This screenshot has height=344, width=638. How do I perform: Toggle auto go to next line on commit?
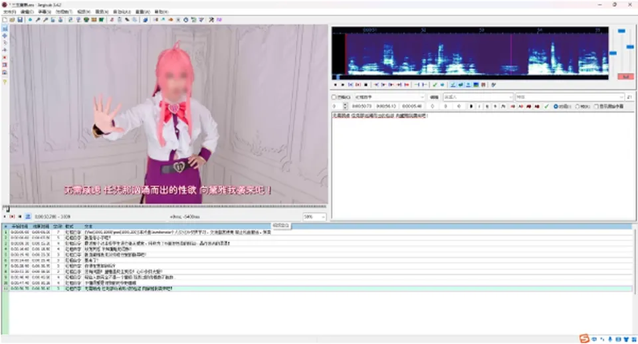pos(460,84)
